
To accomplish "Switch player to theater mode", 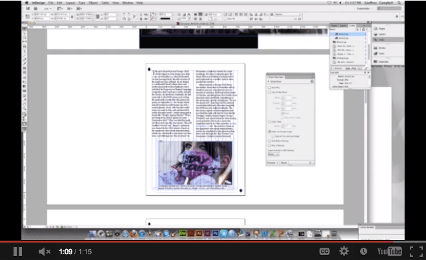I will [392, 251].
